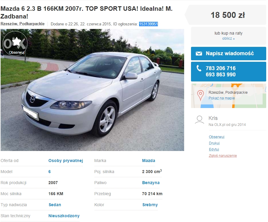Open installment calculator via oblicz link
The width and height of the screenshot is (268, 222).
(x=228, y=38)
